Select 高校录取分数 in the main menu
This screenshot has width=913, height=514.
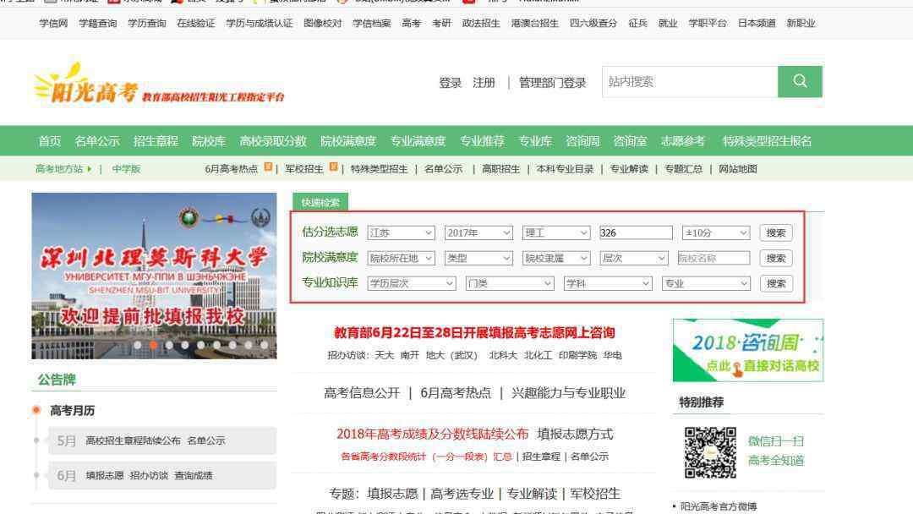click(x=272, y=141)
